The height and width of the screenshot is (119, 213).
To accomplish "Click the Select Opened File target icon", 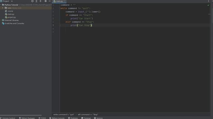I will click(32, 1).
